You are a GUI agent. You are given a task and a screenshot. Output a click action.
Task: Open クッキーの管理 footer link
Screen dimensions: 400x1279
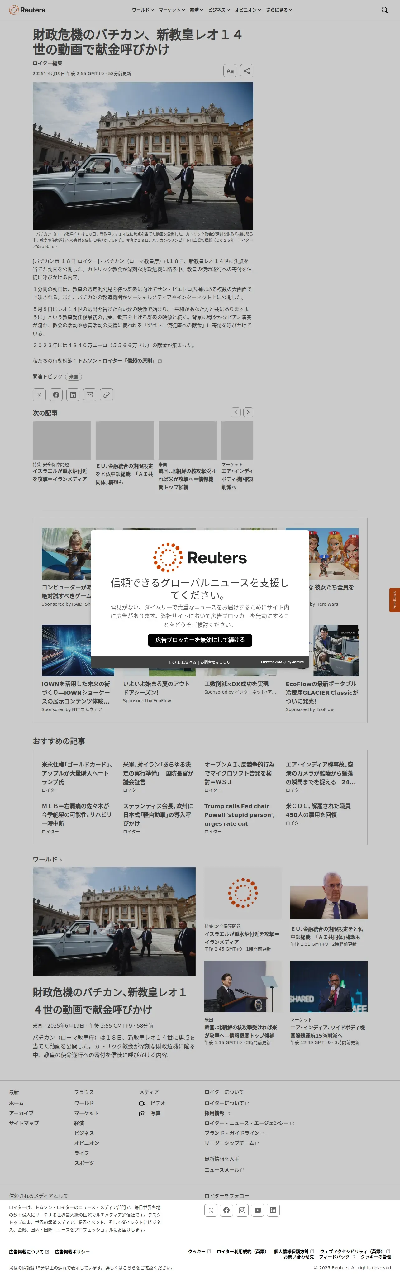pos(376,1257)
